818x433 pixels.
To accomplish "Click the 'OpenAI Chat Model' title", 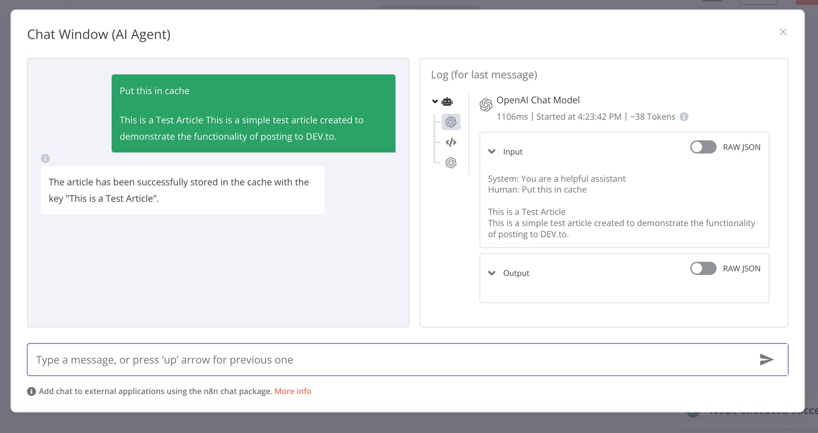I will click(538, 100).
